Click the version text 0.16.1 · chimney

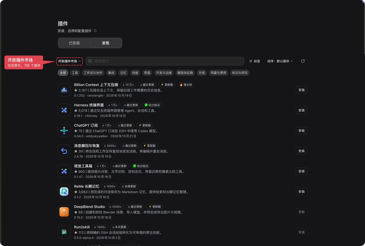click(86, 116)
